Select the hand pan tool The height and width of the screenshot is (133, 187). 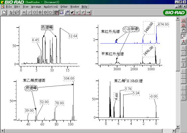point(183,31)
